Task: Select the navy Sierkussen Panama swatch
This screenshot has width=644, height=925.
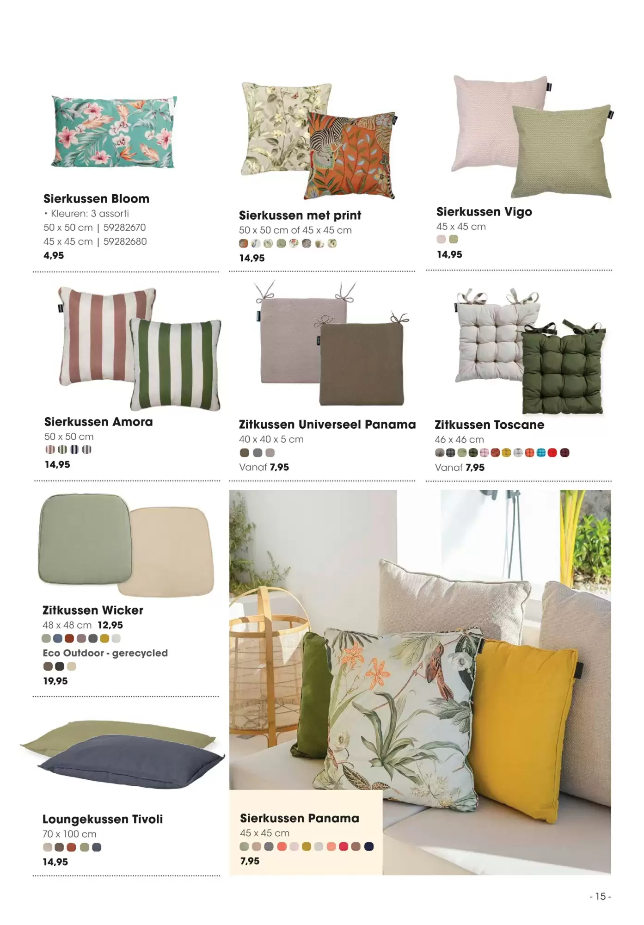Action: click(369, 847)
